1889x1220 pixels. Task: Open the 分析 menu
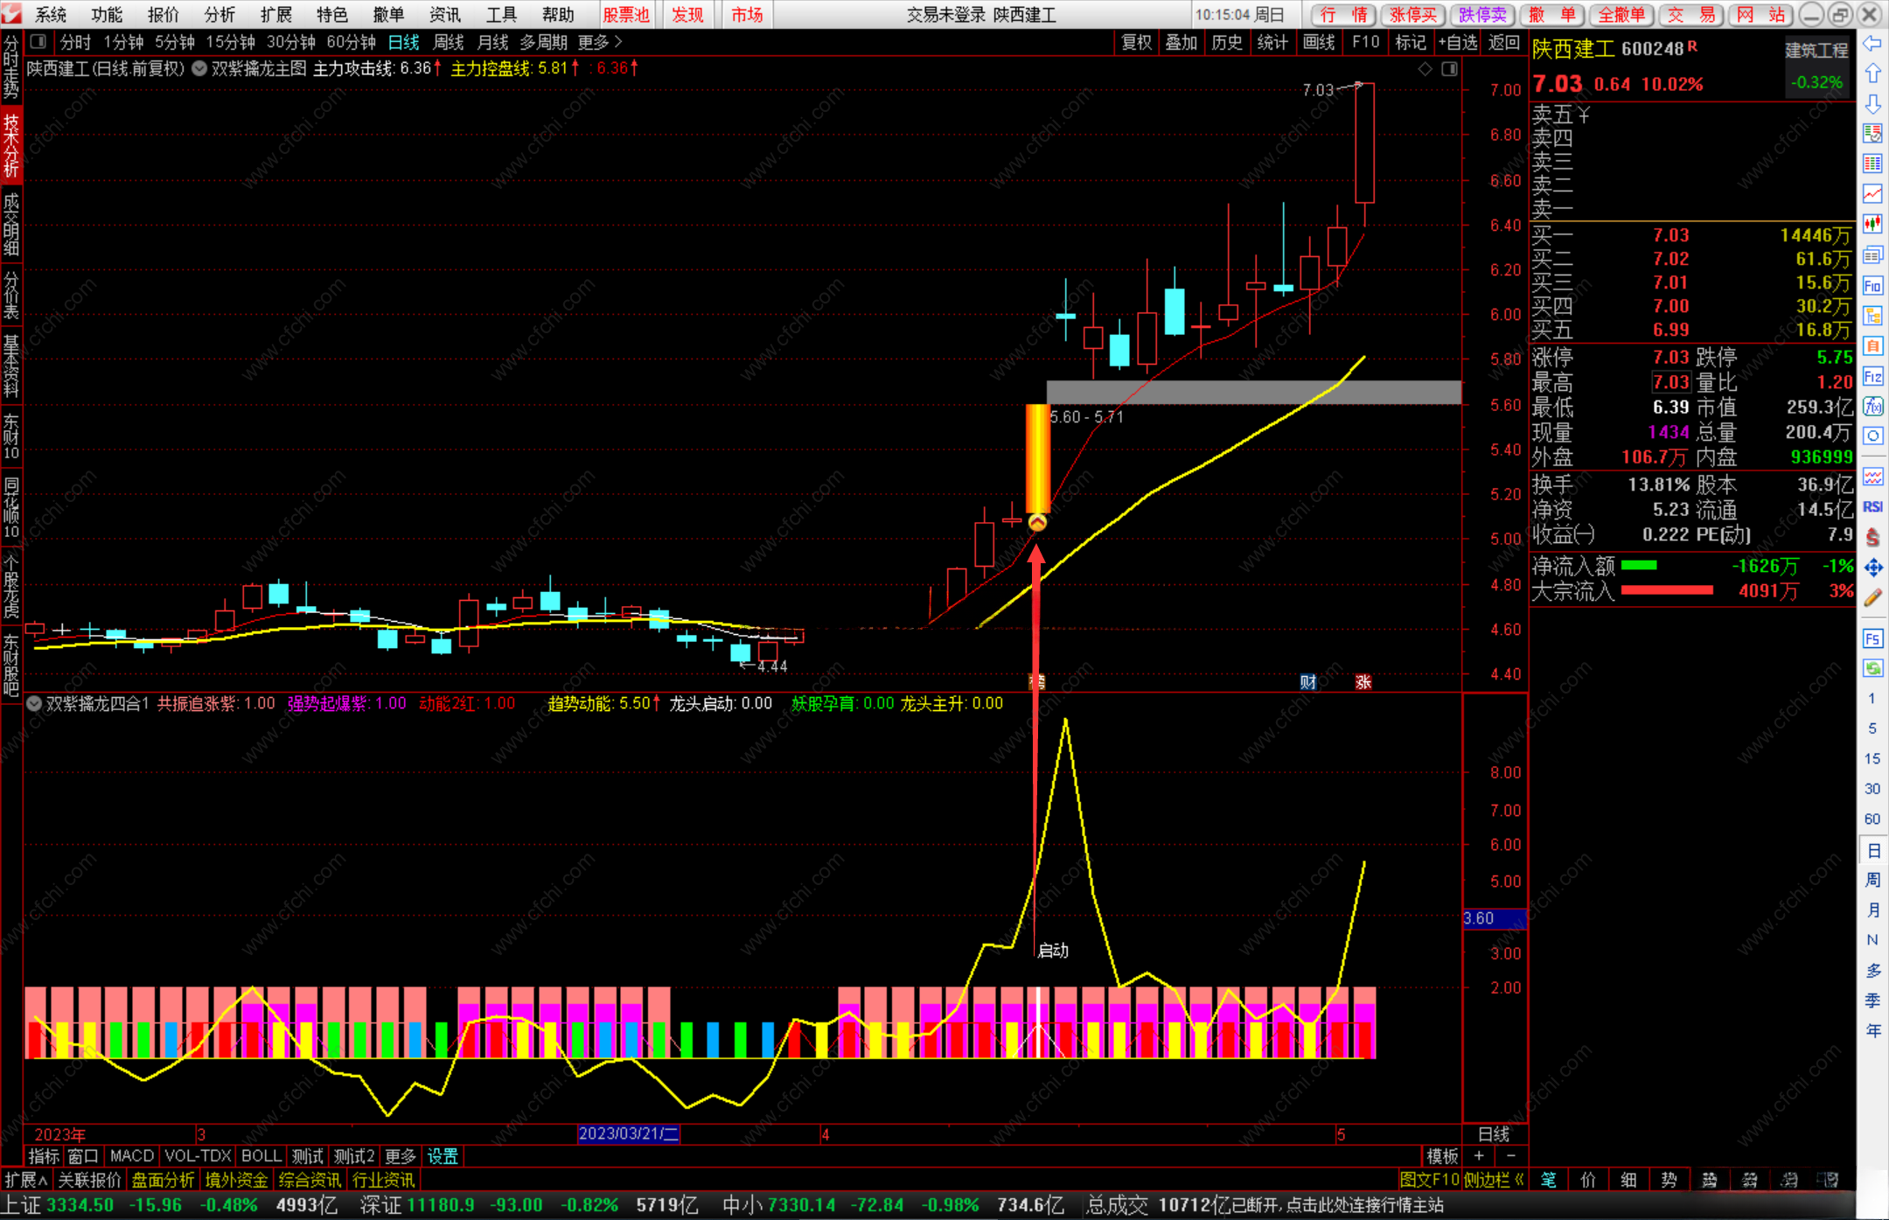(x=220, y=15)
